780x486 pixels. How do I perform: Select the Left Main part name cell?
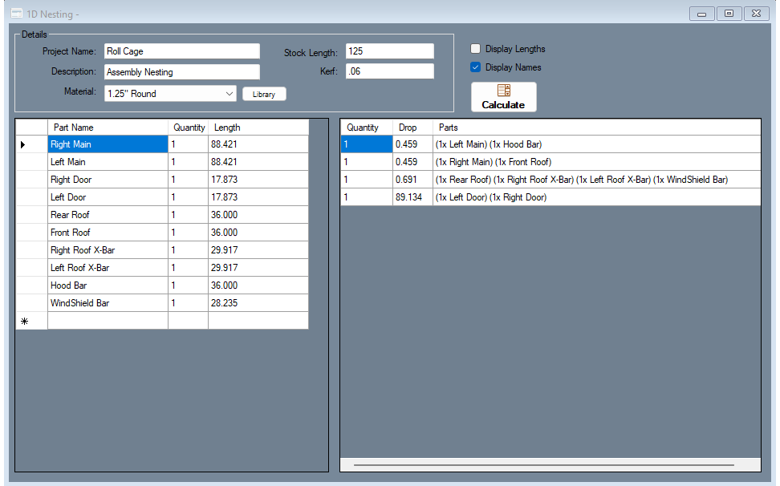(x=108, y=162)
